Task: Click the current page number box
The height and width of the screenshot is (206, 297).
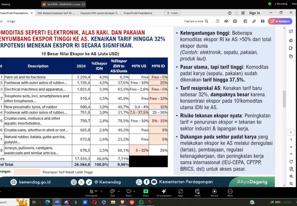Action: click(x=291, y=132)
